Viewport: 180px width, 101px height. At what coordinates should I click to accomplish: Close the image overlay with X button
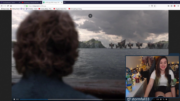click(90, 16)
